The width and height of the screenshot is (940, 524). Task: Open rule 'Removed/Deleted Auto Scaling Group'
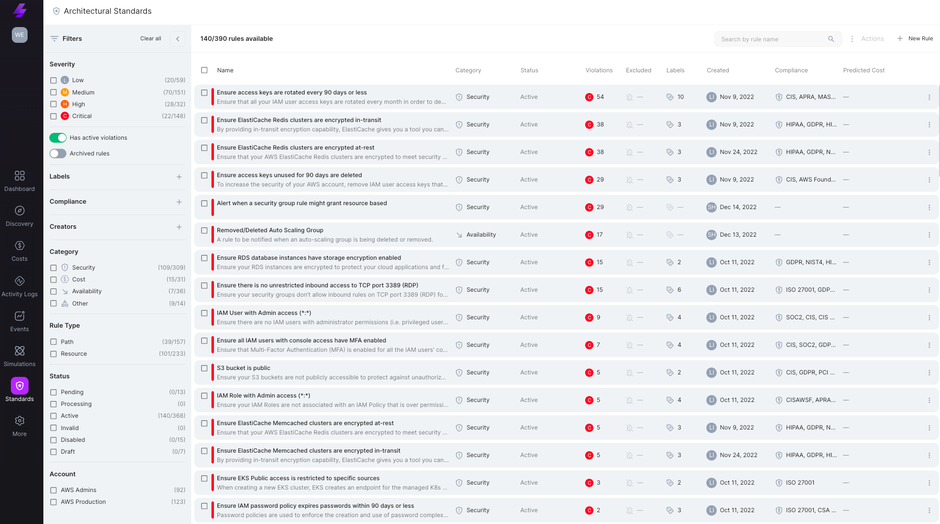click(270, 230)
